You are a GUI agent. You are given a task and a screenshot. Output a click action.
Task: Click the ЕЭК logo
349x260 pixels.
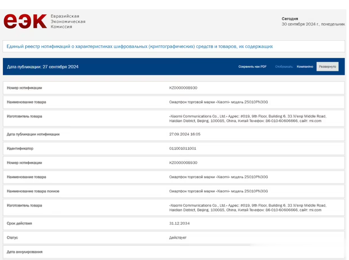(25, 21)
